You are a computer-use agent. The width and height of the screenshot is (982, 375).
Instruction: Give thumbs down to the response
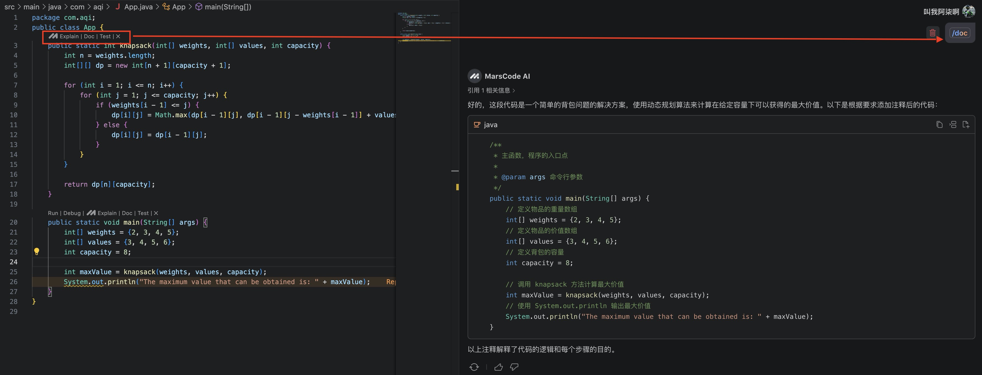514,367
